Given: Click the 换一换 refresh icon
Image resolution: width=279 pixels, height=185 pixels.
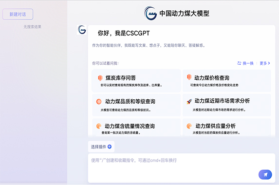Looking at the screenshot, I should 239,63.
